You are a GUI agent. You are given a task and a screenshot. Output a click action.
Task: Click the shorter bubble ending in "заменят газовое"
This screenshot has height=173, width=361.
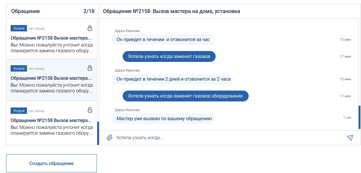169,56
